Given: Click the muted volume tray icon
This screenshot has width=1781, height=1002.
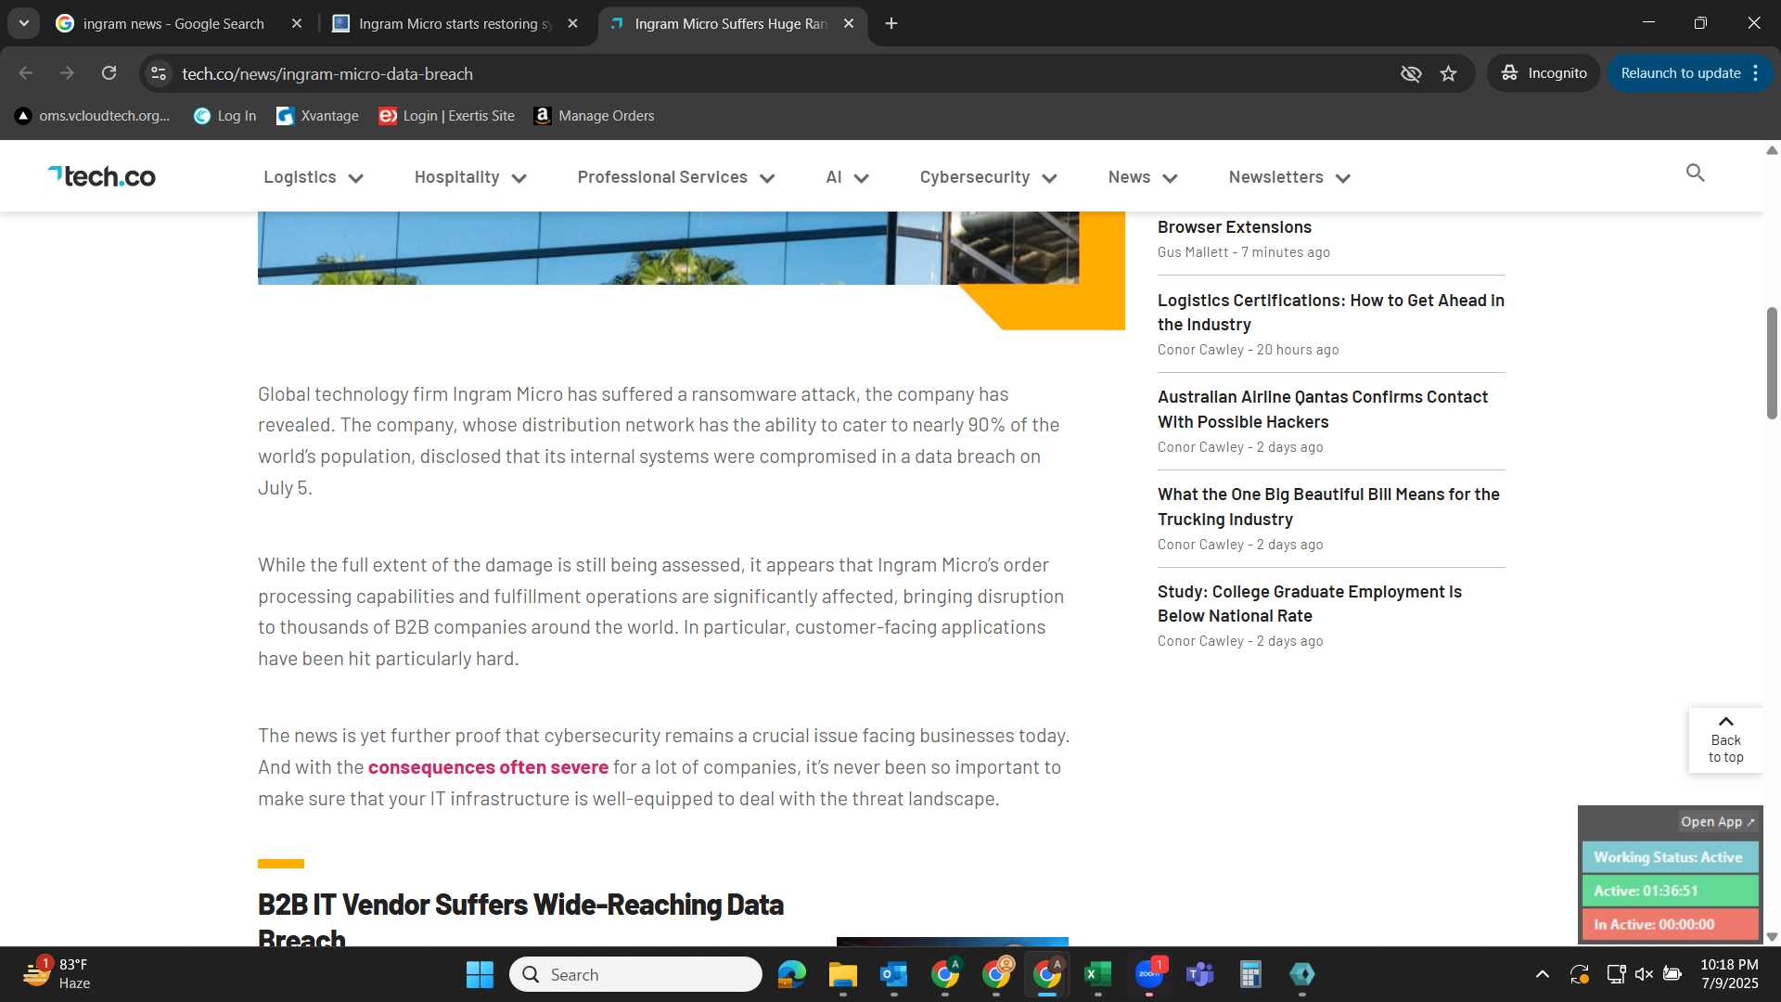Looking at the screenshot, I should point(1644,974).
